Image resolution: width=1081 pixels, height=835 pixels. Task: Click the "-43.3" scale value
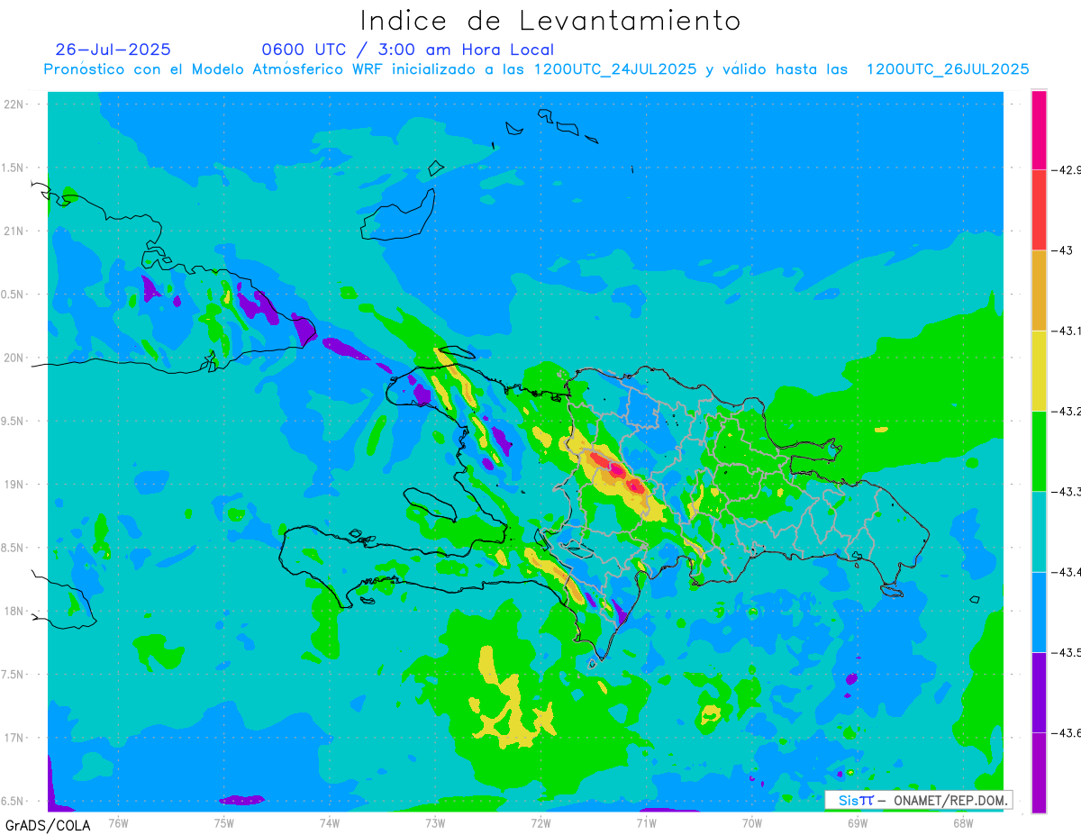tap(1067, 491)
